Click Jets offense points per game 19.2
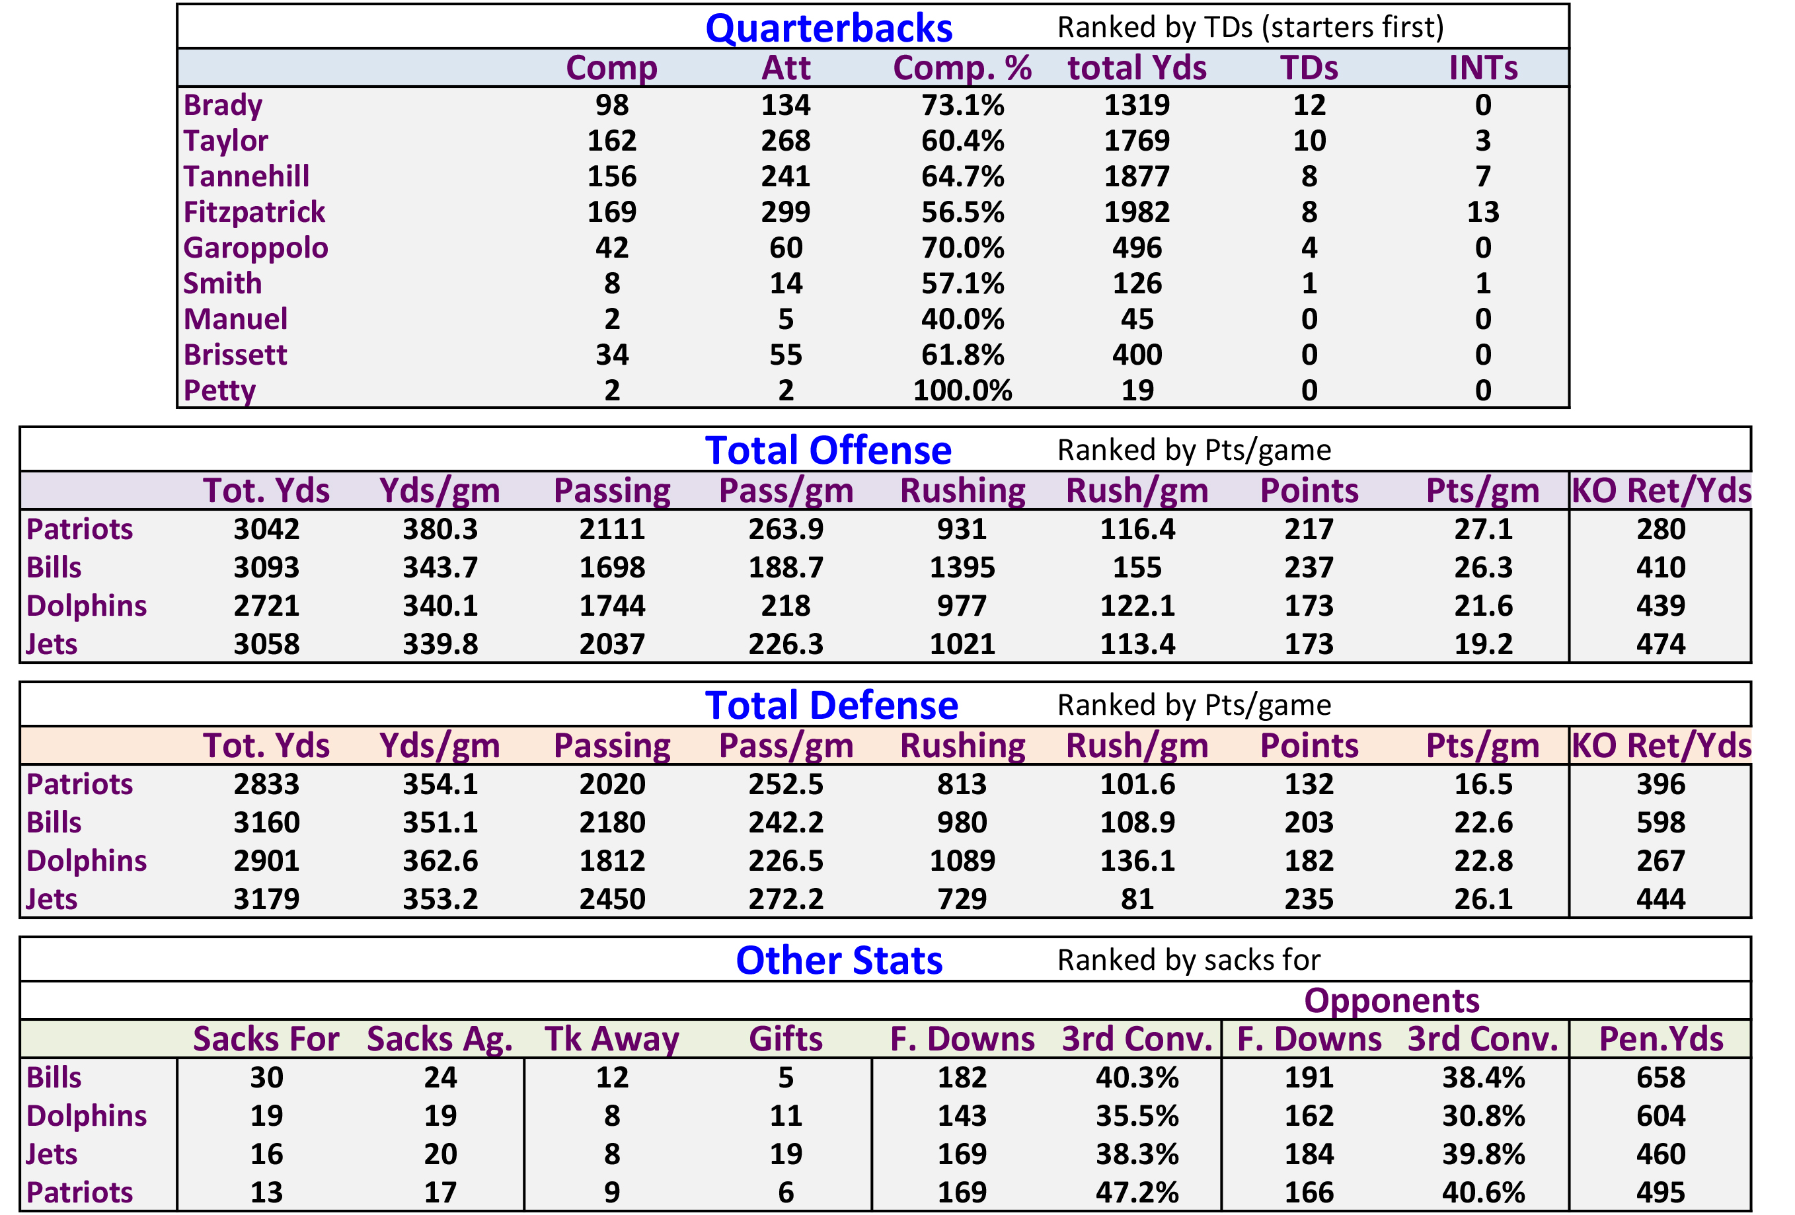1795x1215 pixels. [1482, 644]
